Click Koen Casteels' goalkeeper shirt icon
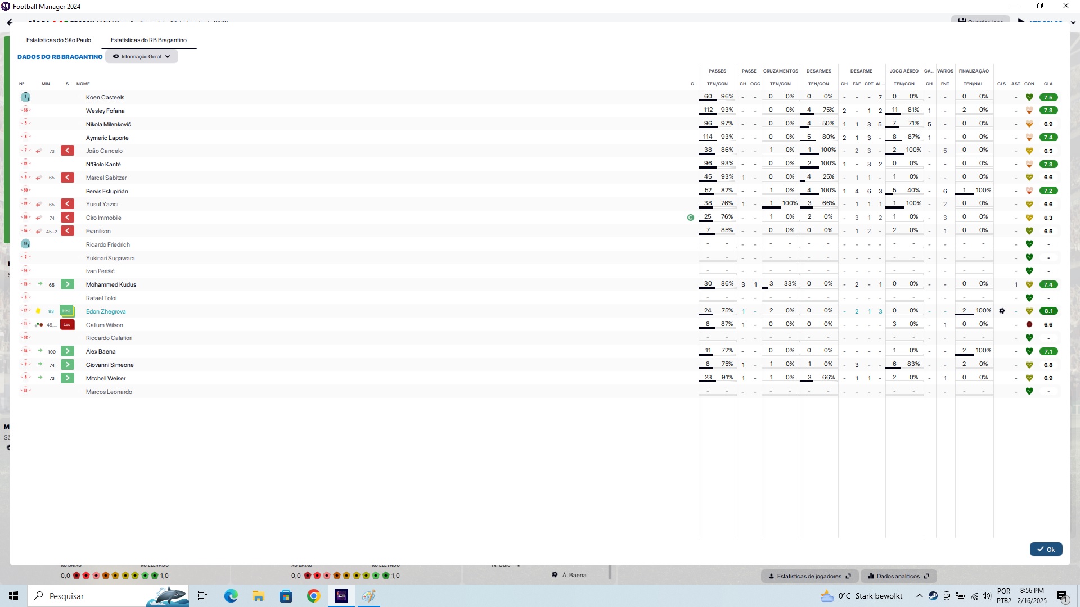1080x607 pixels. pyautogui.click(x=25, y=97)
